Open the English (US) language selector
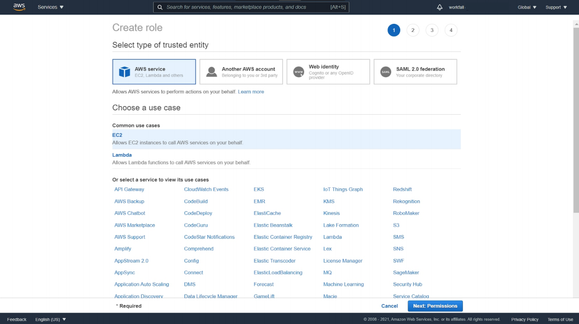The image size is (579, 324). [51, 319]
